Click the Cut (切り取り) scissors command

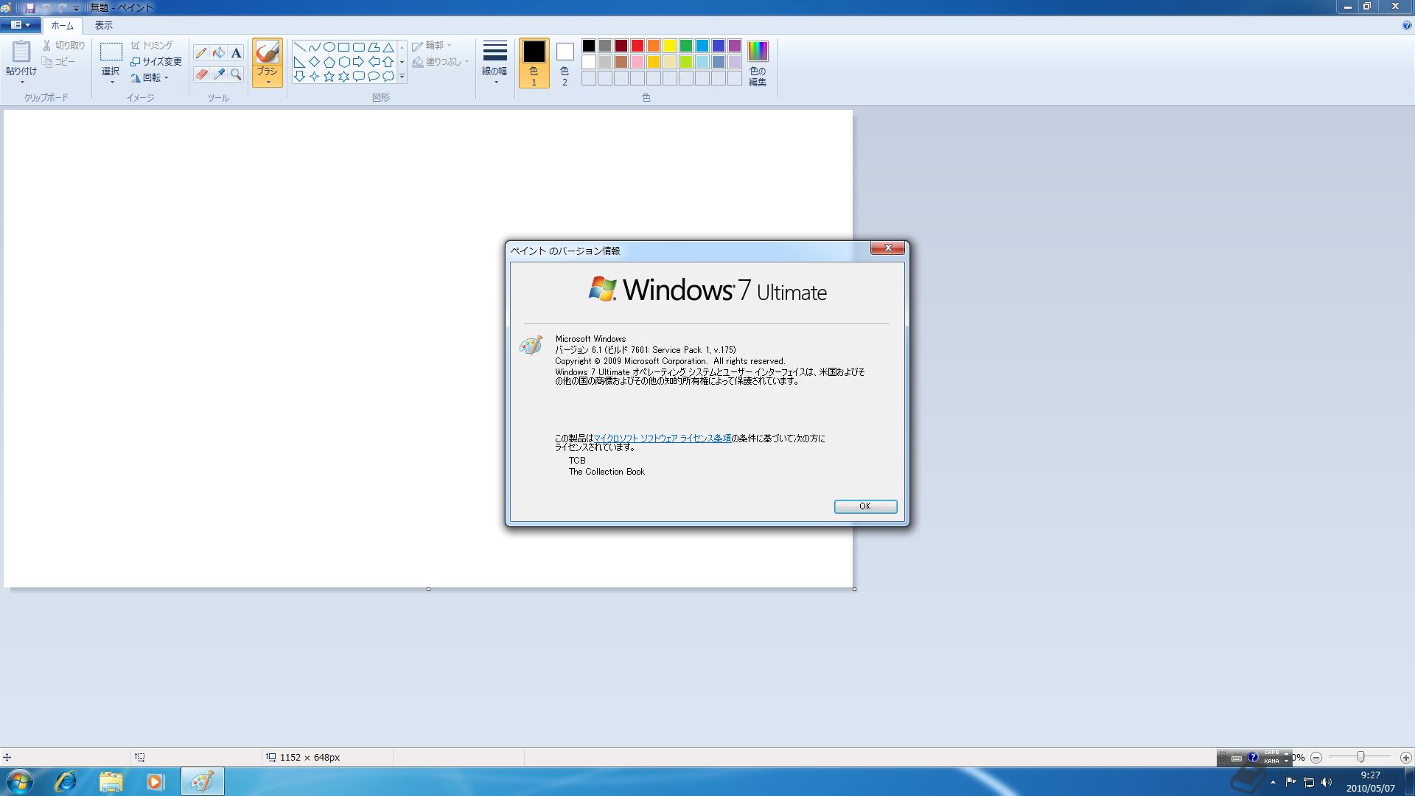point(64,46)
